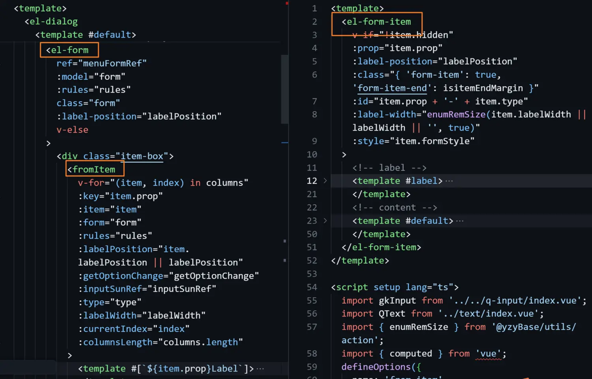The image size is (592, 379).
Task: Click the underlined item-box class value
Action: (142, 156)
